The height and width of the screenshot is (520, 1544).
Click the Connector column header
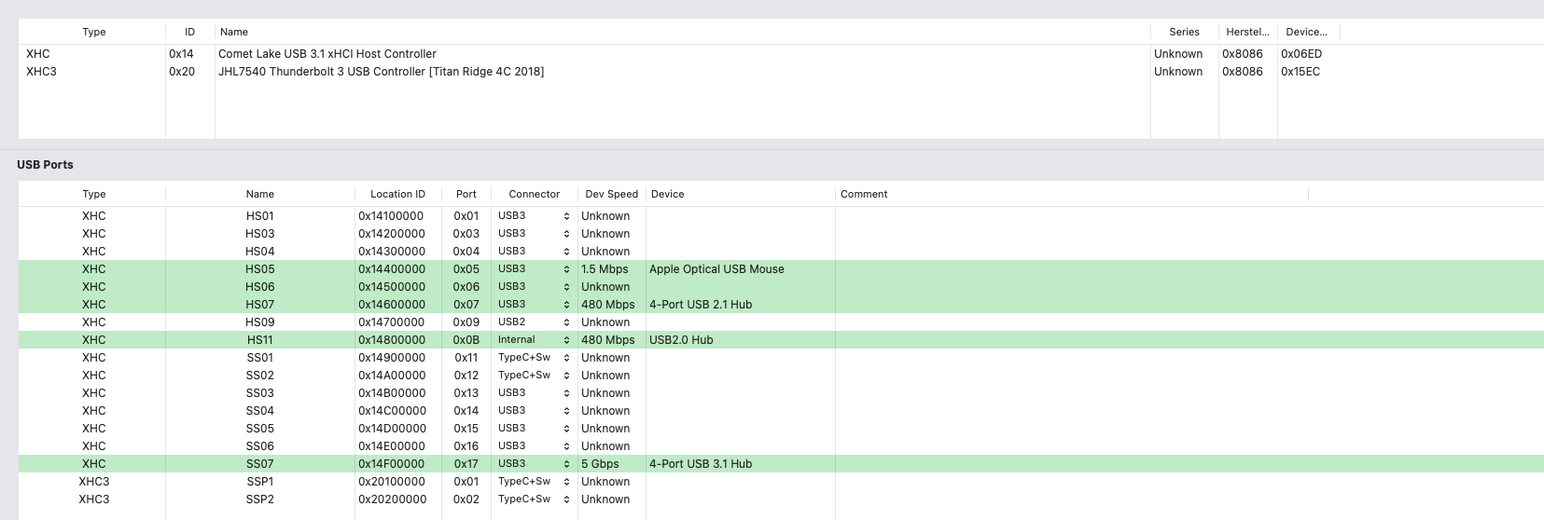pos(534,194)
